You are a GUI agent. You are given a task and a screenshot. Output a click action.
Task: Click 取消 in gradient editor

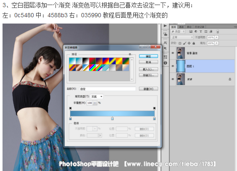click(148, 62)
